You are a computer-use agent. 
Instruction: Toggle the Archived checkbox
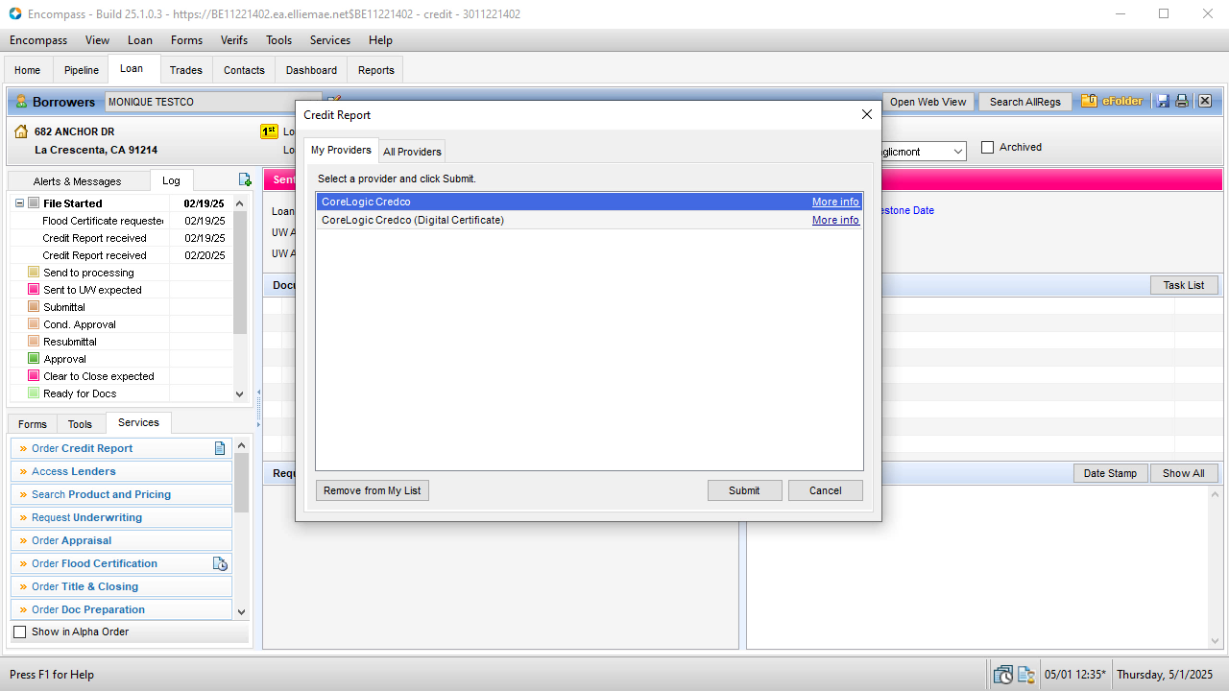pos(987,148)
